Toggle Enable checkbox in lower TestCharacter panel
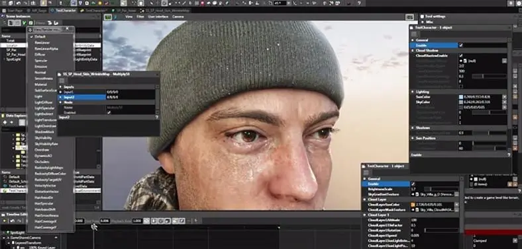This screenshot has height=249, width=522. [413, 184]
